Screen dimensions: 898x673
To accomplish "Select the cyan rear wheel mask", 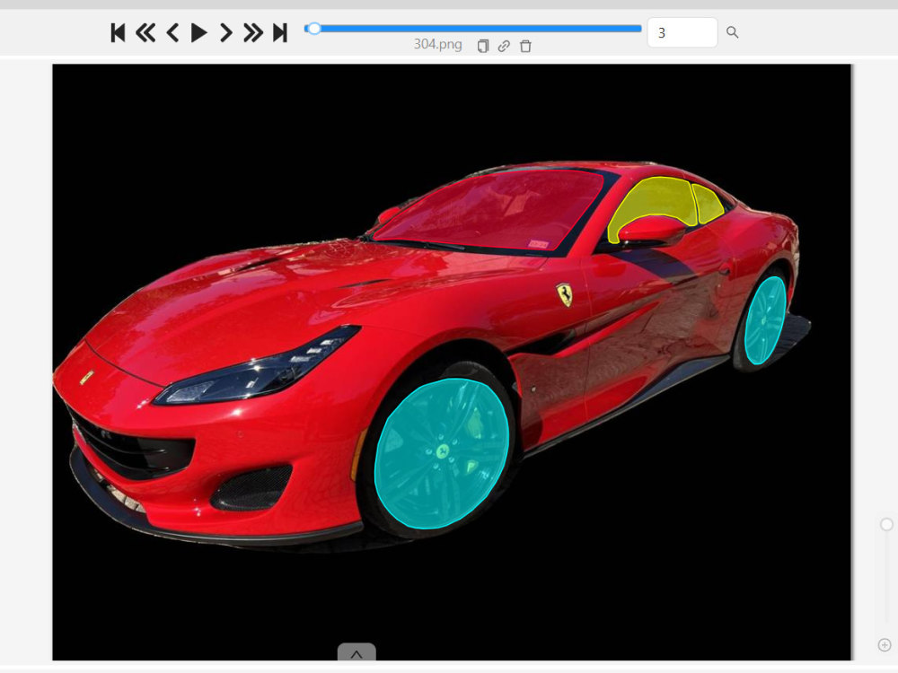I will pyautogui.click(x=764, y=320).
